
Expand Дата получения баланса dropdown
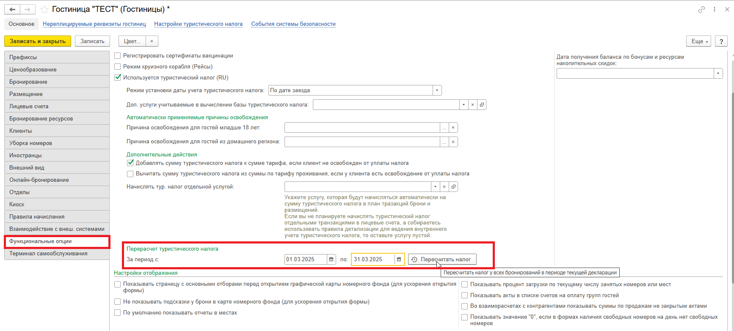718,74
